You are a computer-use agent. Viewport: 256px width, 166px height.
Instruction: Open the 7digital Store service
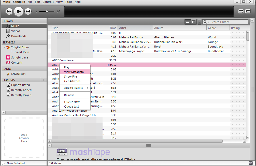tap(20, 47)
